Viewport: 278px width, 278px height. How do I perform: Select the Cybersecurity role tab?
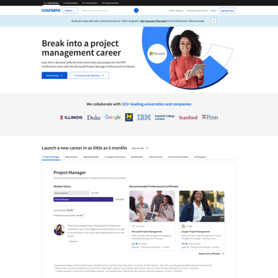(156, 157)
